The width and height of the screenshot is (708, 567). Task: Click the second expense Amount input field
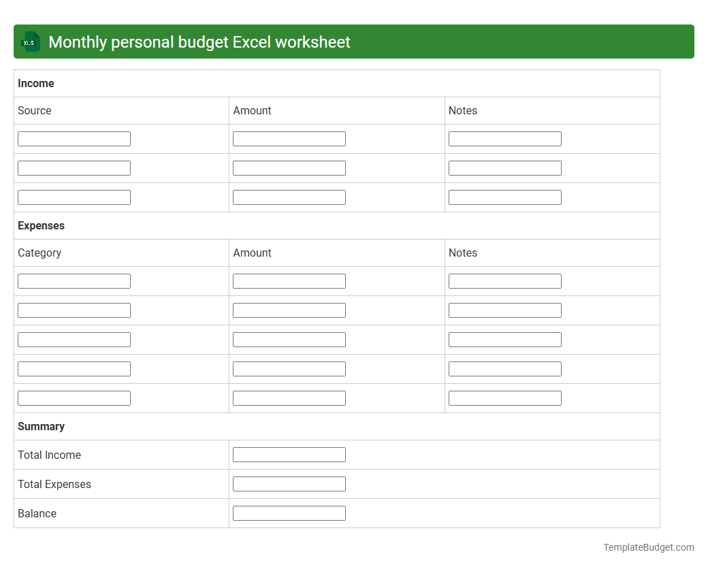click(x=289, y=310)
